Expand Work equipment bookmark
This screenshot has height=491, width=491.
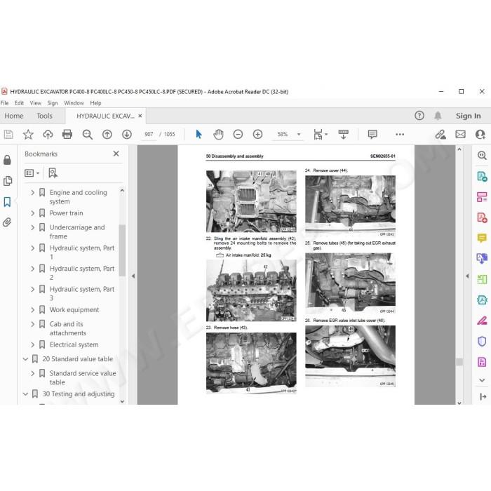(32, 310)
